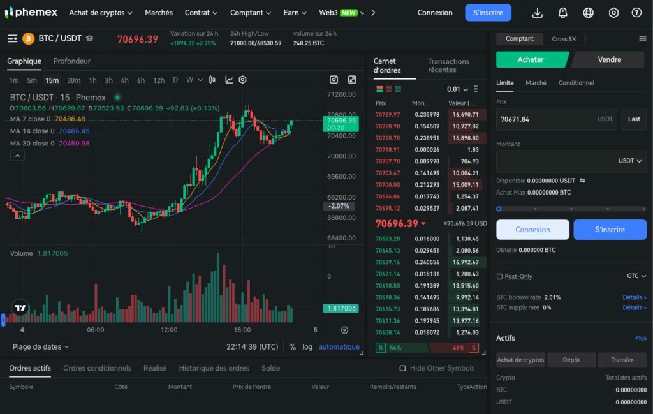Open the desktop app download icon

(x=537, y=12)
